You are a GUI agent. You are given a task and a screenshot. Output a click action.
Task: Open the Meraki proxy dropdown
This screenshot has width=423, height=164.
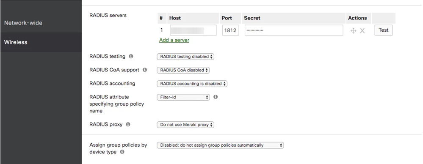tap(185, 125)
